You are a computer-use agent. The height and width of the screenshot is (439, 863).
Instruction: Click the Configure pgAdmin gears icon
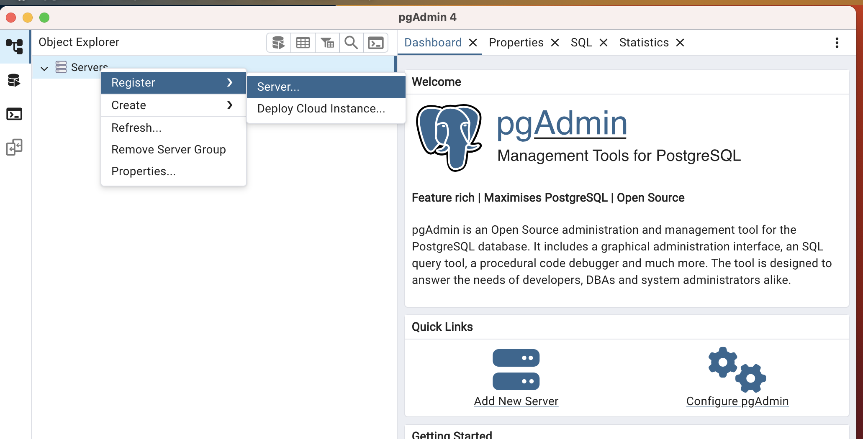coord(737,370)
